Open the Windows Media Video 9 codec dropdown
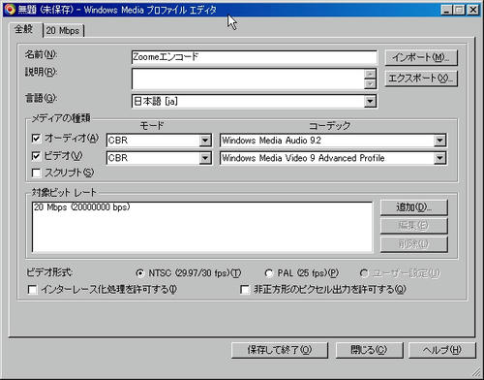 (x=439, y=158)
